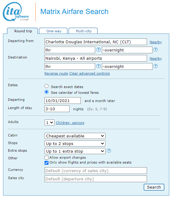Viewport: 172px width, 198px height.
Task: Enable Allow airport changes checkbox
Action: coord(46,157)
